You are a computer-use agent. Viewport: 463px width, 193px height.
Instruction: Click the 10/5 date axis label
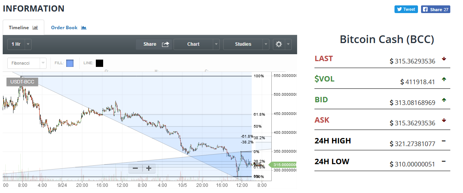coord(183,185)
